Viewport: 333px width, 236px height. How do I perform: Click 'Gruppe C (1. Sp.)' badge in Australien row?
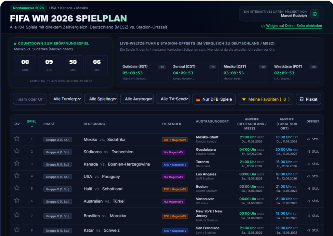(58, 202)
